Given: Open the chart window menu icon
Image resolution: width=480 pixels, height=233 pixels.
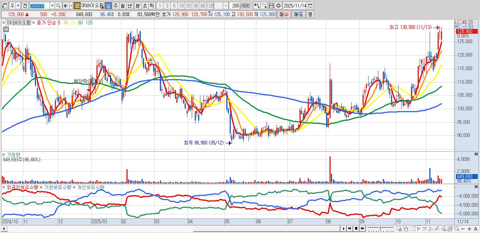Looking at the screenshot, I should tap(4, 6).
